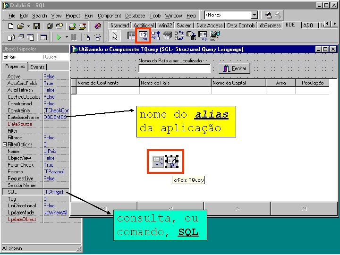Click the View Form icon
Screen dimensions: 340x255
pos(21,37)
